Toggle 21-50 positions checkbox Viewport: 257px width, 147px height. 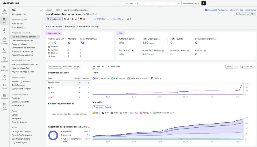121,113
